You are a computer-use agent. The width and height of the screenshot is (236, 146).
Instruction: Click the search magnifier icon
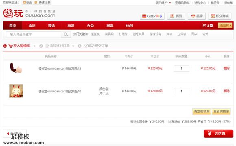pos(66,34)
